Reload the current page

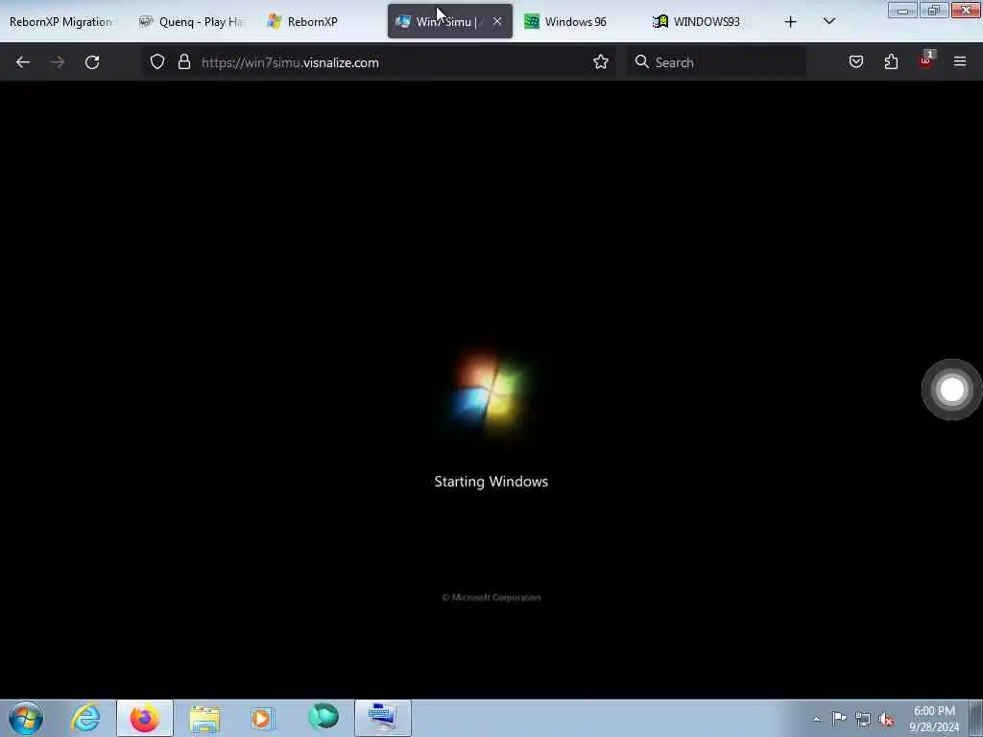tap(92, 62)
